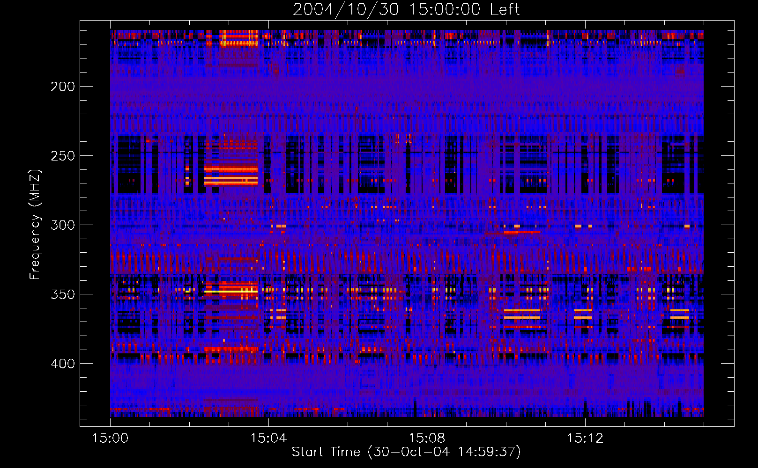Click the 350 frequency tick label
The height and width of the screenshot is (468, 758).
tap(63, 294)
